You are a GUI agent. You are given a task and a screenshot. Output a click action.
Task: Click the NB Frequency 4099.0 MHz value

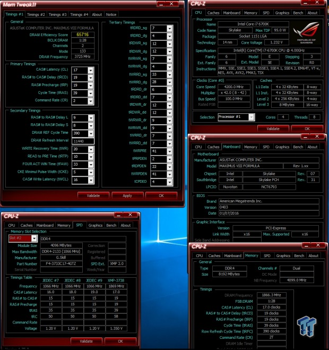[297, 280]
